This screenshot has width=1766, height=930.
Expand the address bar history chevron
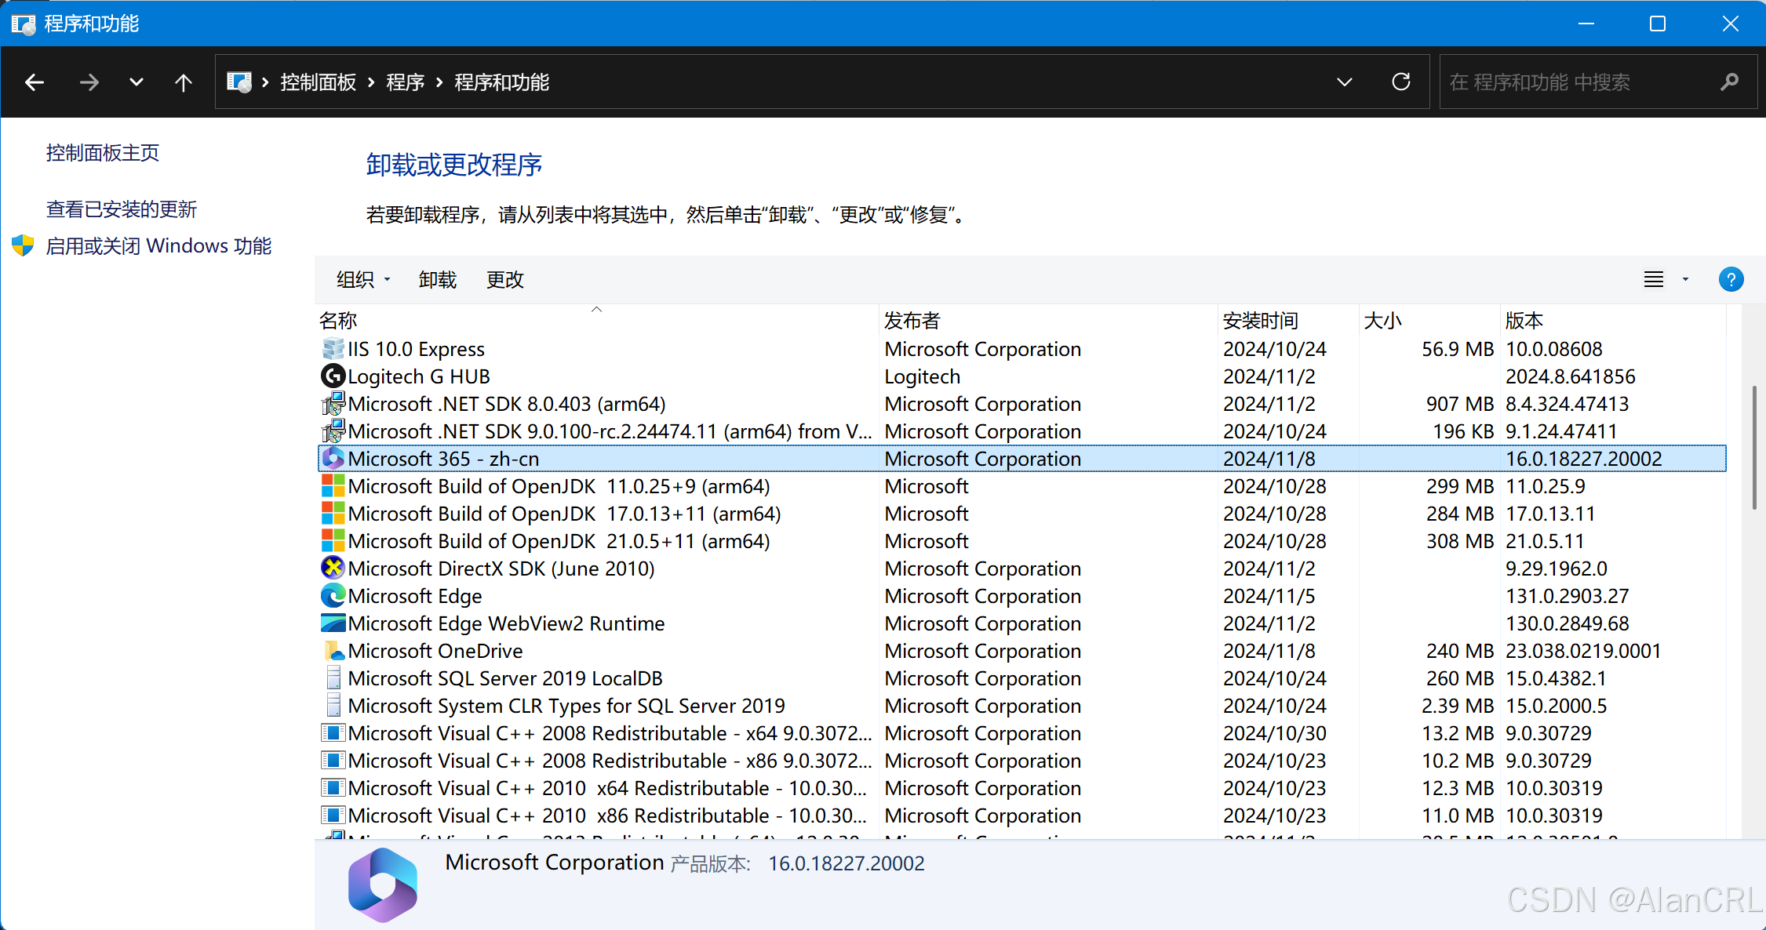click(x=1344, y=82)
